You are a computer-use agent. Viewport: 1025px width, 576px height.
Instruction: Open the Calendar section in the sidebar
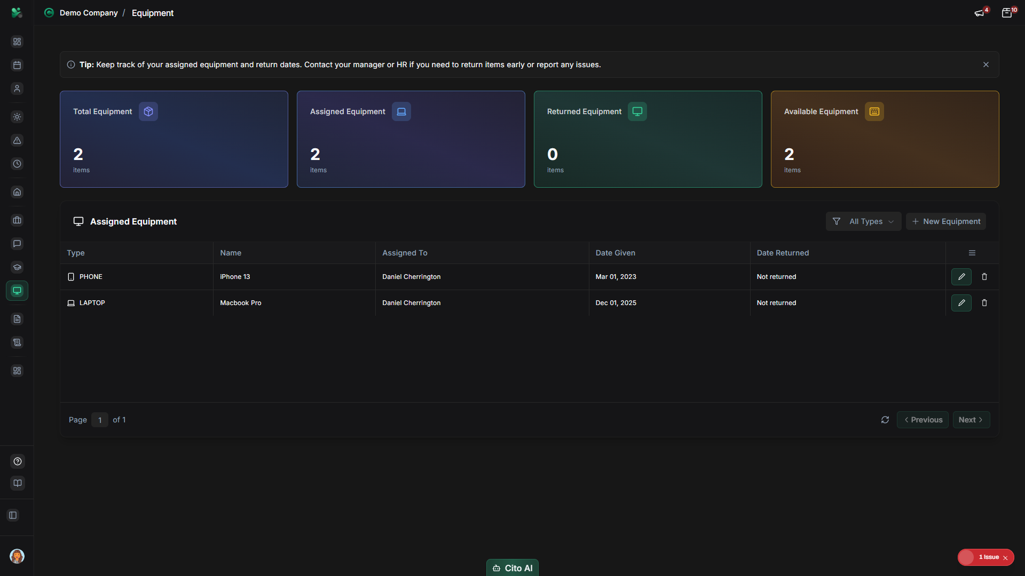[x=17, y=65]
